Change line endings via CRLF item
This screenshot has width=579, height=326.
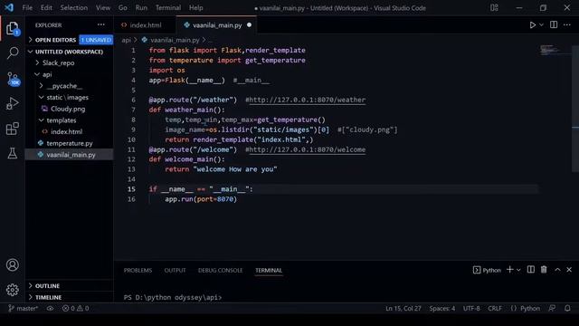pos(495,308)
